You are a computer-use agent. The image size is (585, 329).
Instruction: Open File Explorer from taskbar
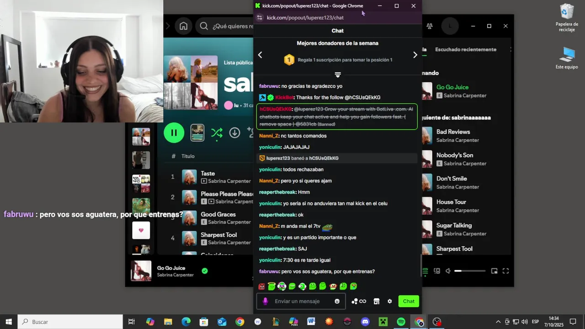tap(168, 322)
